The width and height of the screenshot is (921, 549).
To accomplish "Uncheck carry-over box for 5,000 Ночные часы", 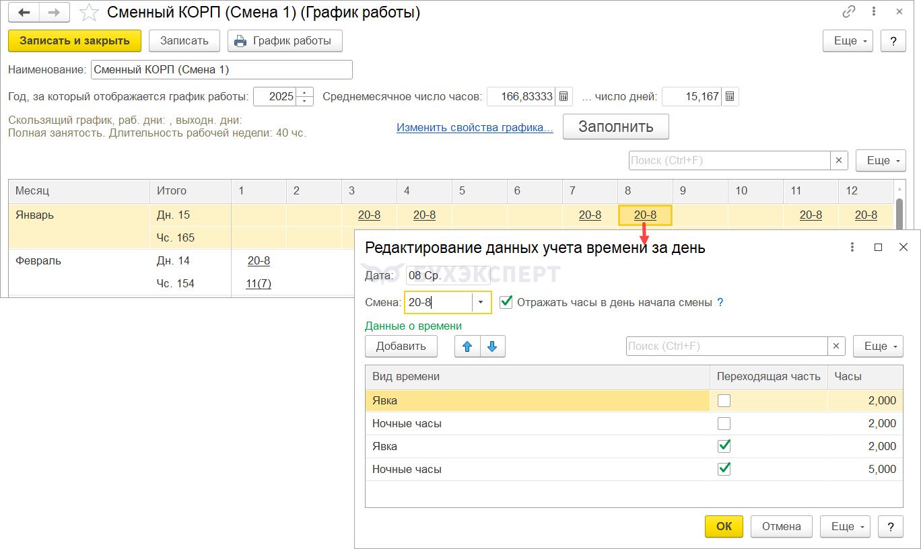I will pos(724,470).
